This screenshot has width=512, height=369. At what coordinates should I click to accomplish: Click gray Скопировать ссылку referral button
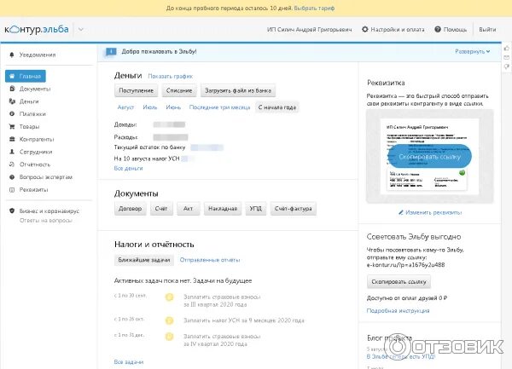pyautogui.click(x=399, y=281)
